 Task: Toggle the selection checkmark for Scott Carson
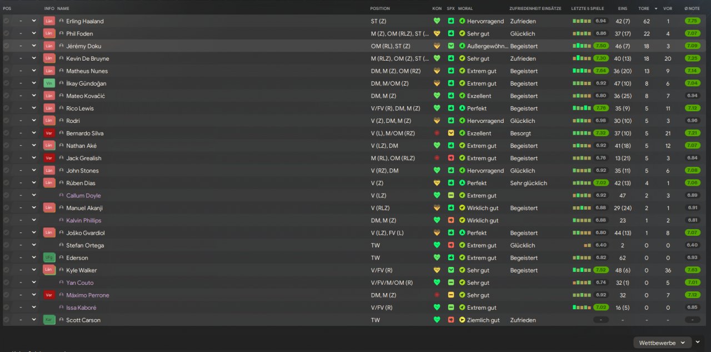point(6,320)
